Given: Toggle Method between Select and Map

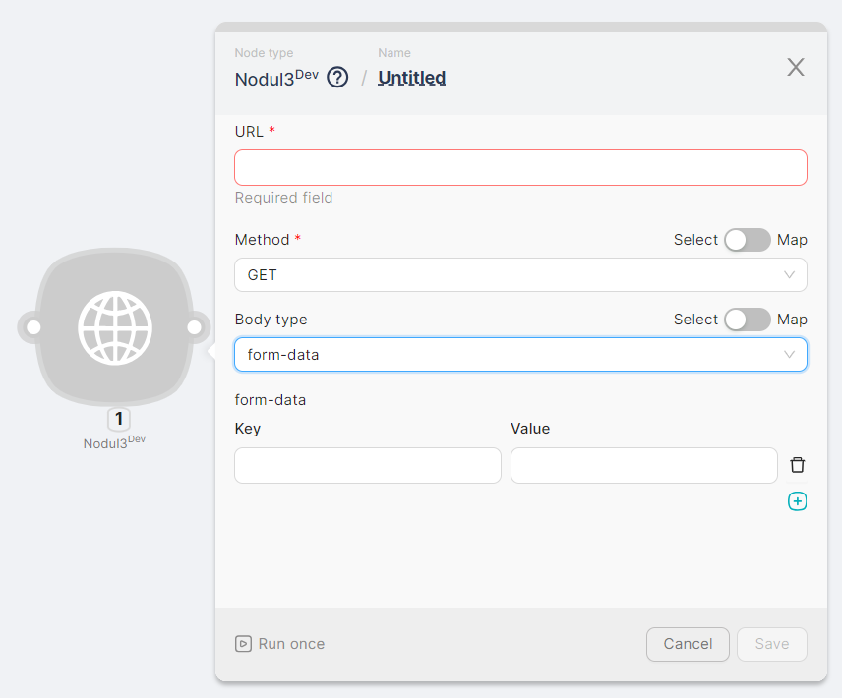Looking at the screenshot, I should coord(748,240).
